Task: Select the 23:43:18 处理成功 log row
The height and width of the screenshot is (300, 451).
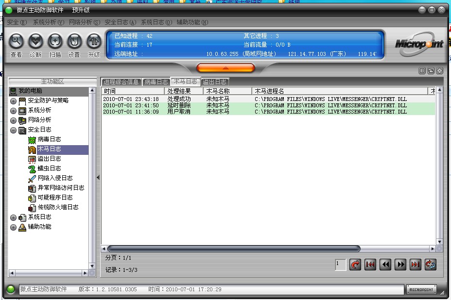Action: 268,99
